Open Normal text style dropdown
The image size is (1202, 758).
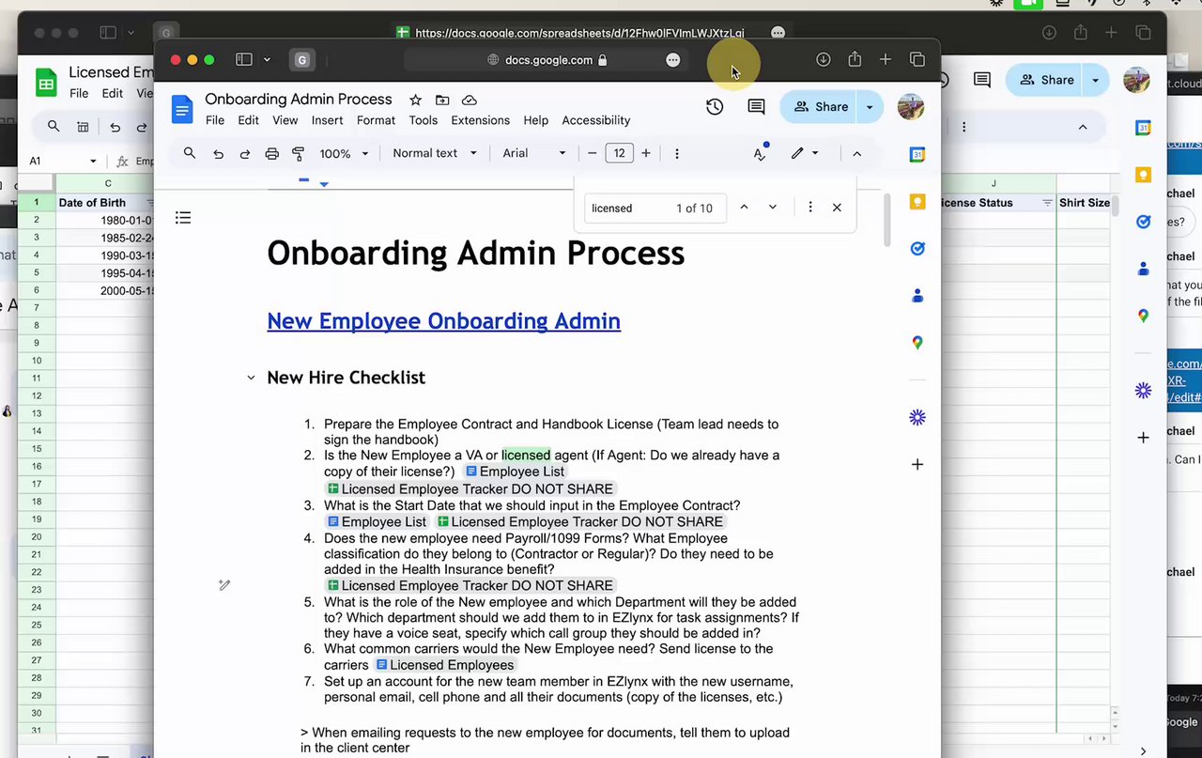[435, 153]
